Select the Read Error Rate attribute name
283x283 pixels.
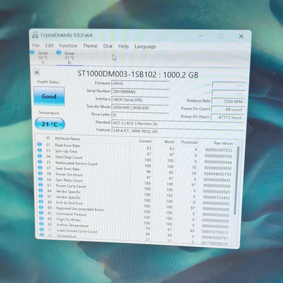[67, 145]
